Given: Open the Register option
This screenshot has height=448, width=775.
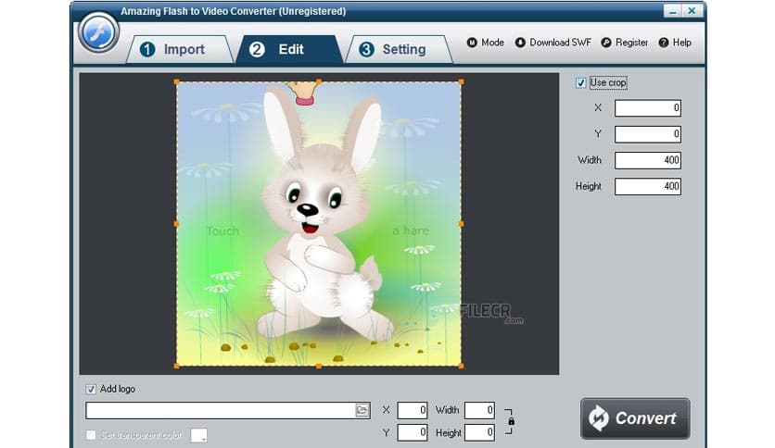Looking at the screenshot, I should [624, 43].
